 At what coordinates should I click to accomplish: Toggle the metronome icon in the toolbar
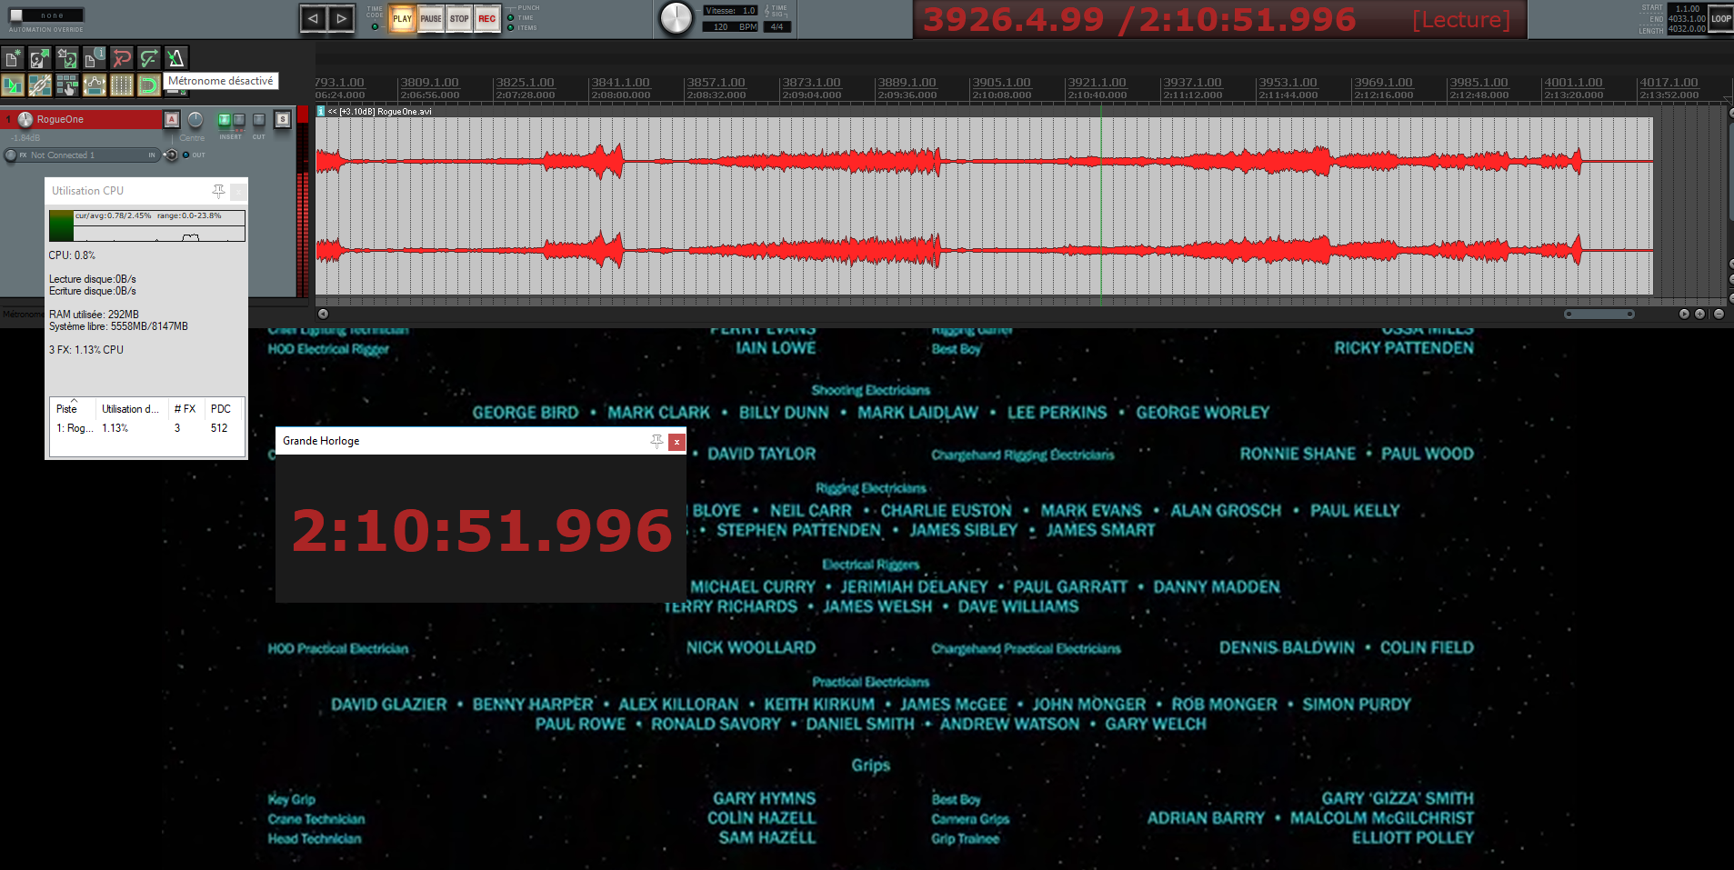[x=176, y=59]
